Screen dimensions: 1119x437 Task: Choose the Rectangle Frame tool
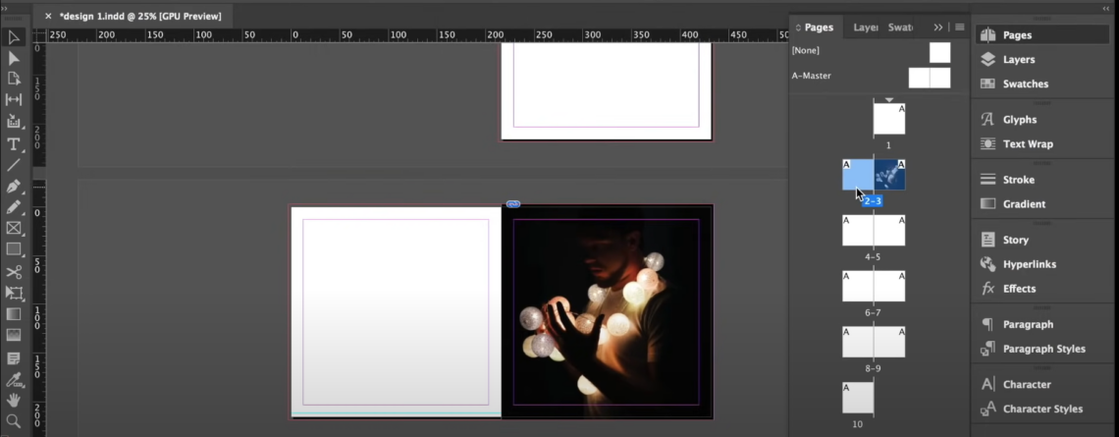[x=14, y=229]
